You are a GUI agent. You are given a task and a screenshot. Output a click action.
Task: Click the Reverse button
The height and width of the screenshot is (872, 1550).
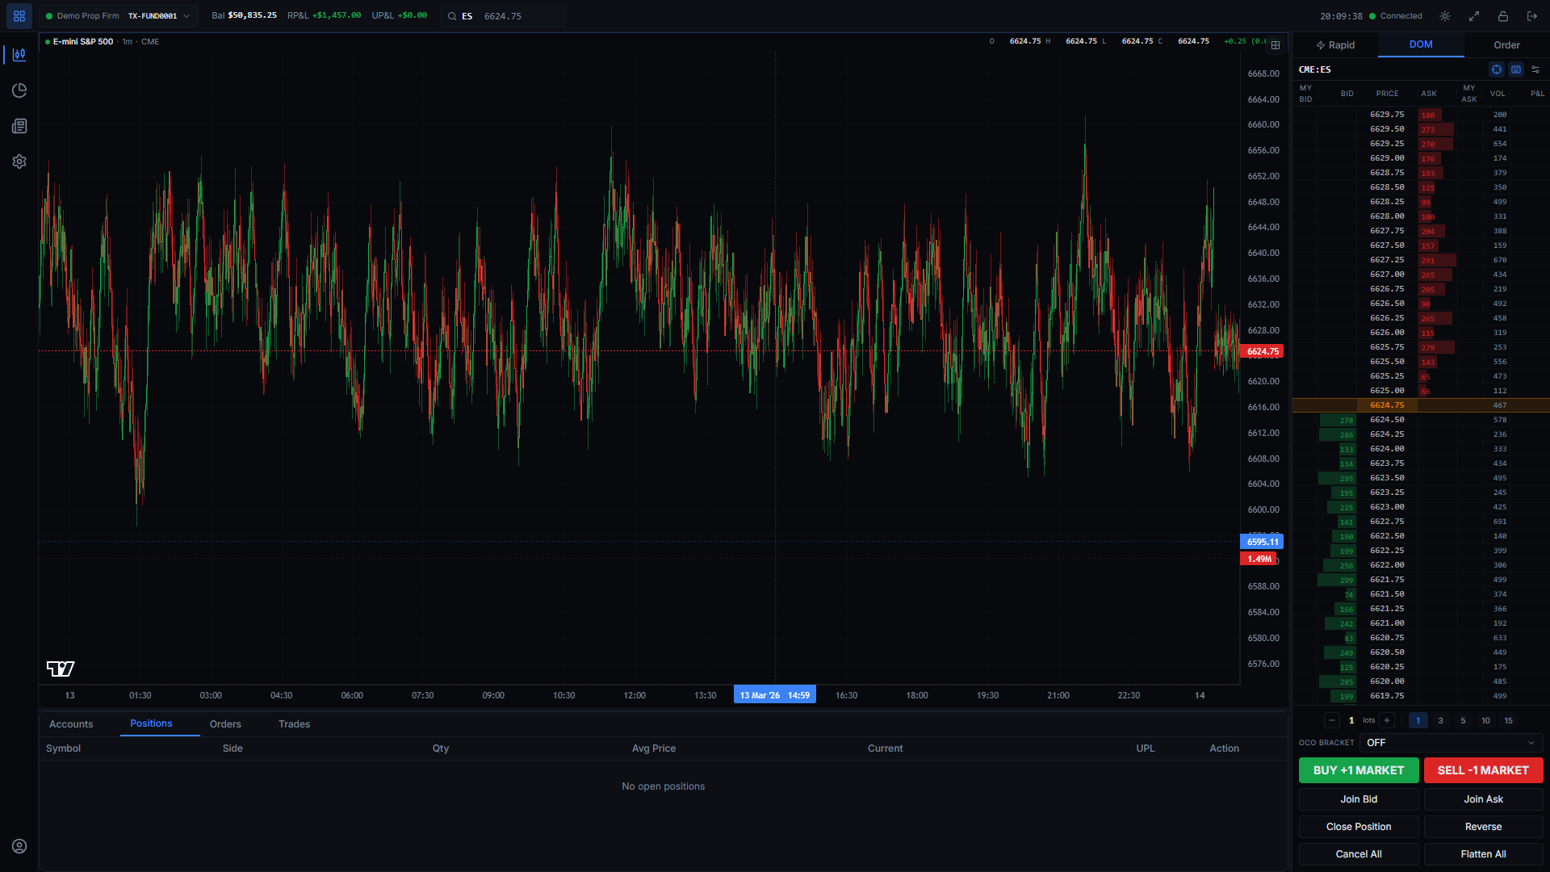pyautogui.click(x=1483, y=827)
